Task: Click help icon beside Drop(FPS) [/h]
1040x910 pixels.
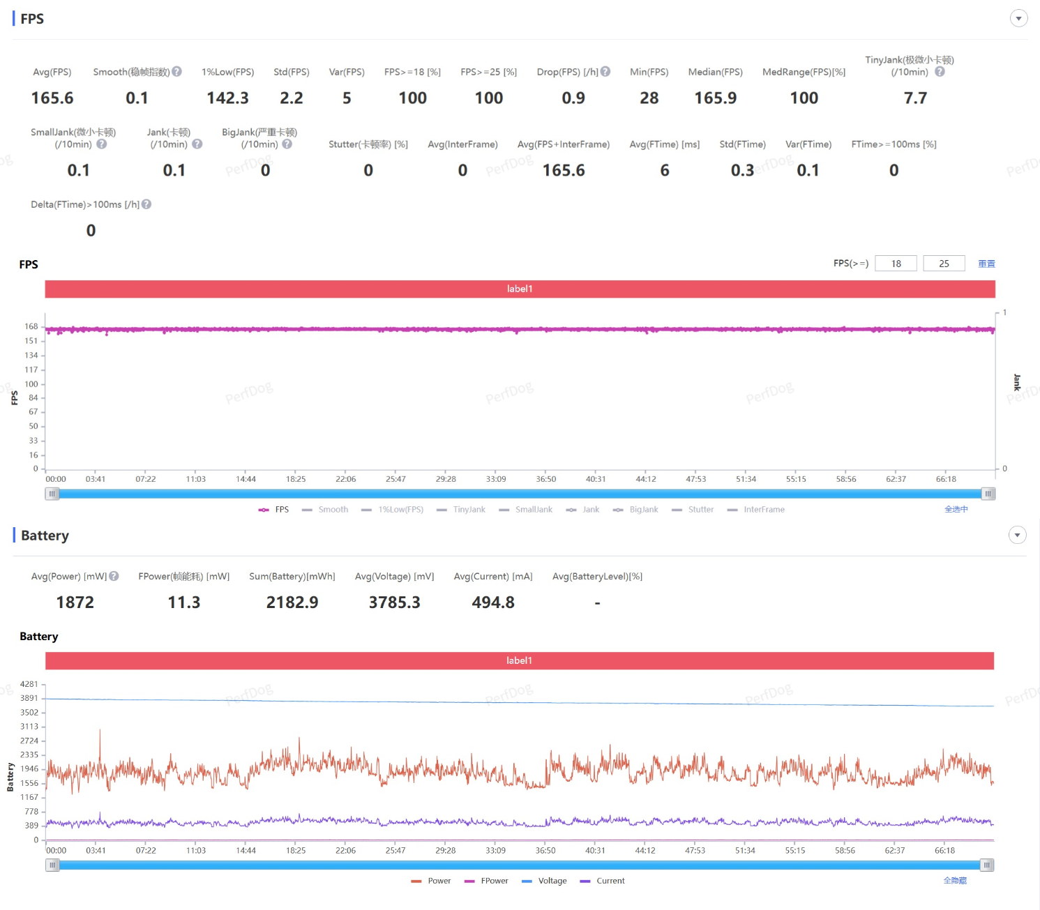Action: point(605,71)
